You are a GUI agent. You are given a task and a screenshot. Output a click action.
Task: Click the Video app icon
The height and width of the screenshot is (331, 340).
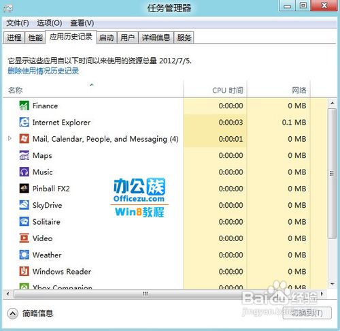tap(24, 238)
